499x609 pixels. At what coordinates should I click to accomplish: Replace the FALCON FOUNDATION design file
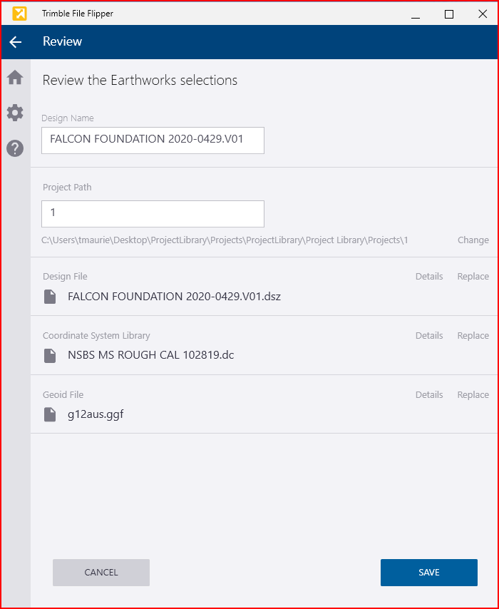click(473, 276)
